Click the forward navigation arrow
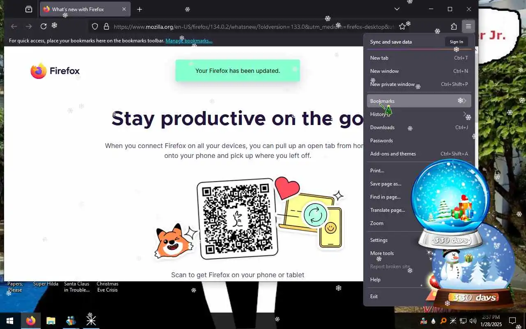Screen dimensions: 526x329 29,26
